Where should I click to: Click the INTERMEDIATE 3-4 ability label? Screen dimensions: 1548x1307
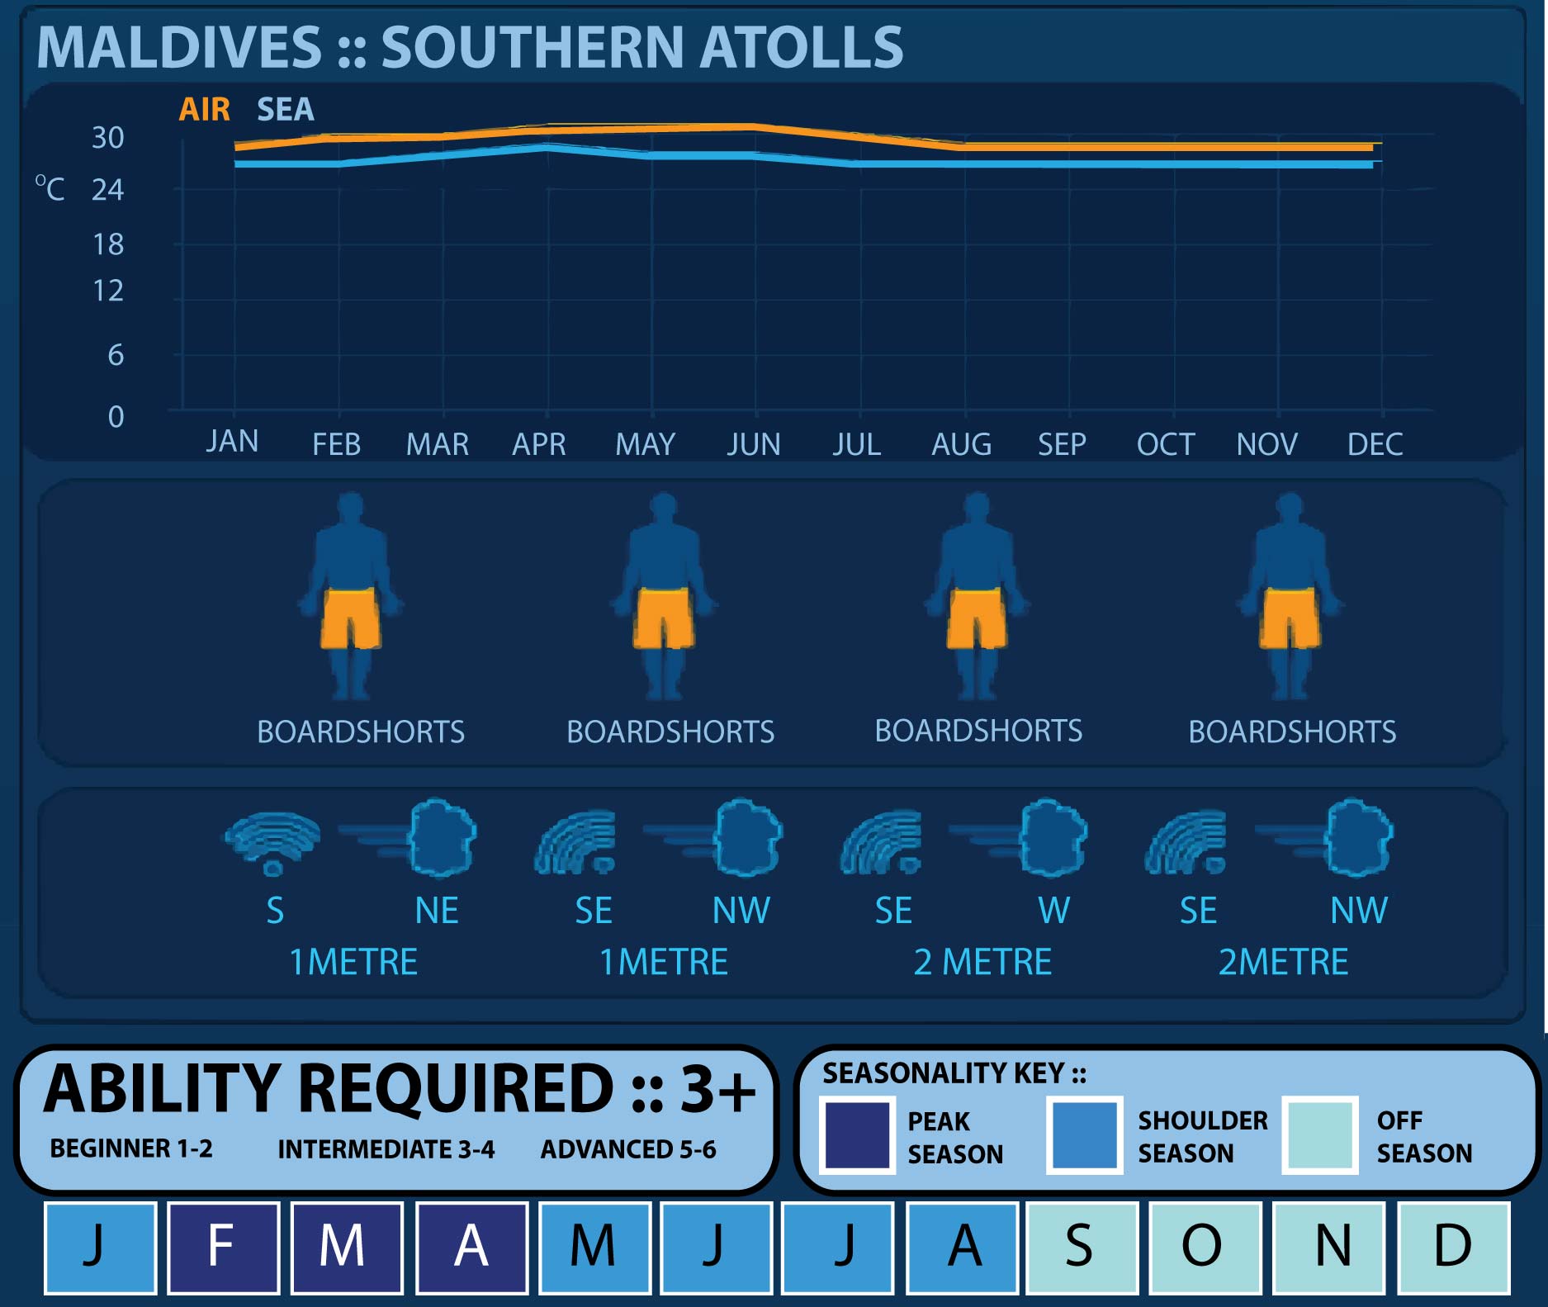point(386,1148)
